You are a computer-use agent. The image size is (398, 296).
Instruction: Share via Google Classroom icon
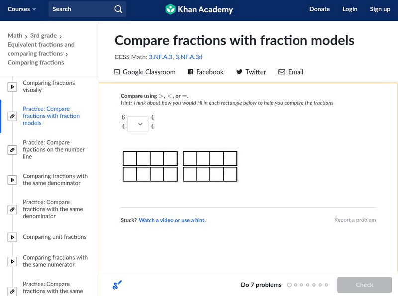point(117,72)
